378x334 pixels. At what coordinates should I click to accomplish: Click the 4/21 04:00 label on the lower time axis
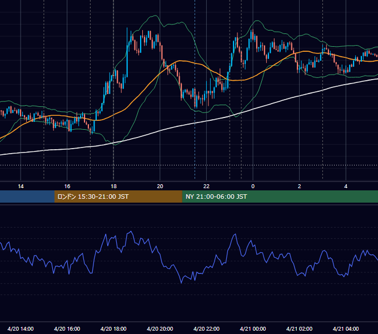pyautogui.click(x=346, y=328)
